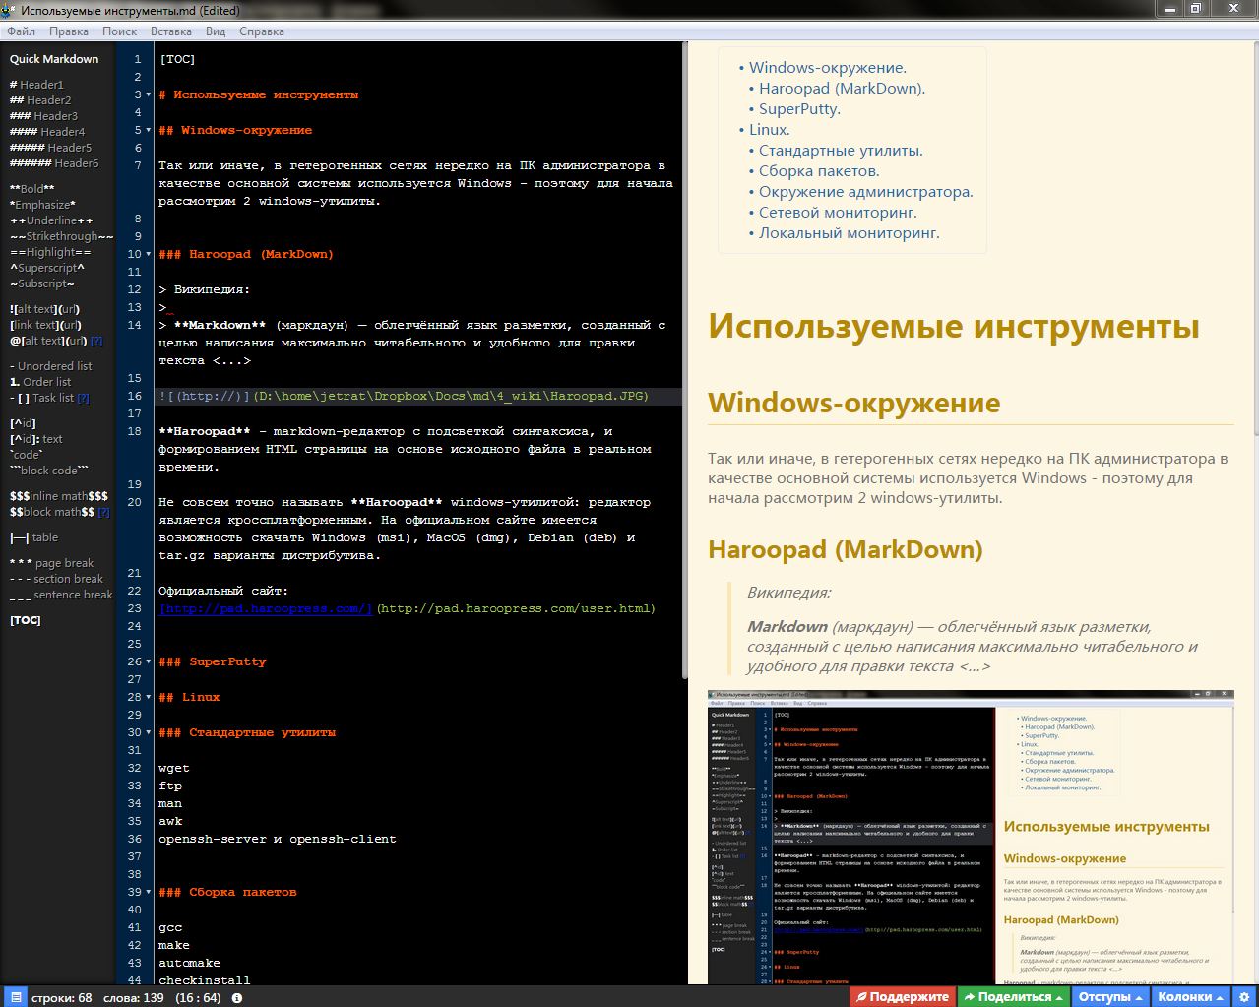Collapse the heading fold at line 10
The width and height of the screenshot is (1259, 1007).
pos(149,255)
